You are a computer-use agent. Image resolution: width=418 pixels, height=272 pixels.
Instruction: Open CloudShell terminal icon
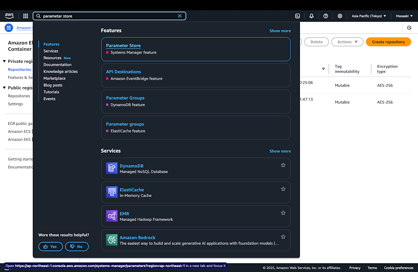[x=297, y=16]
